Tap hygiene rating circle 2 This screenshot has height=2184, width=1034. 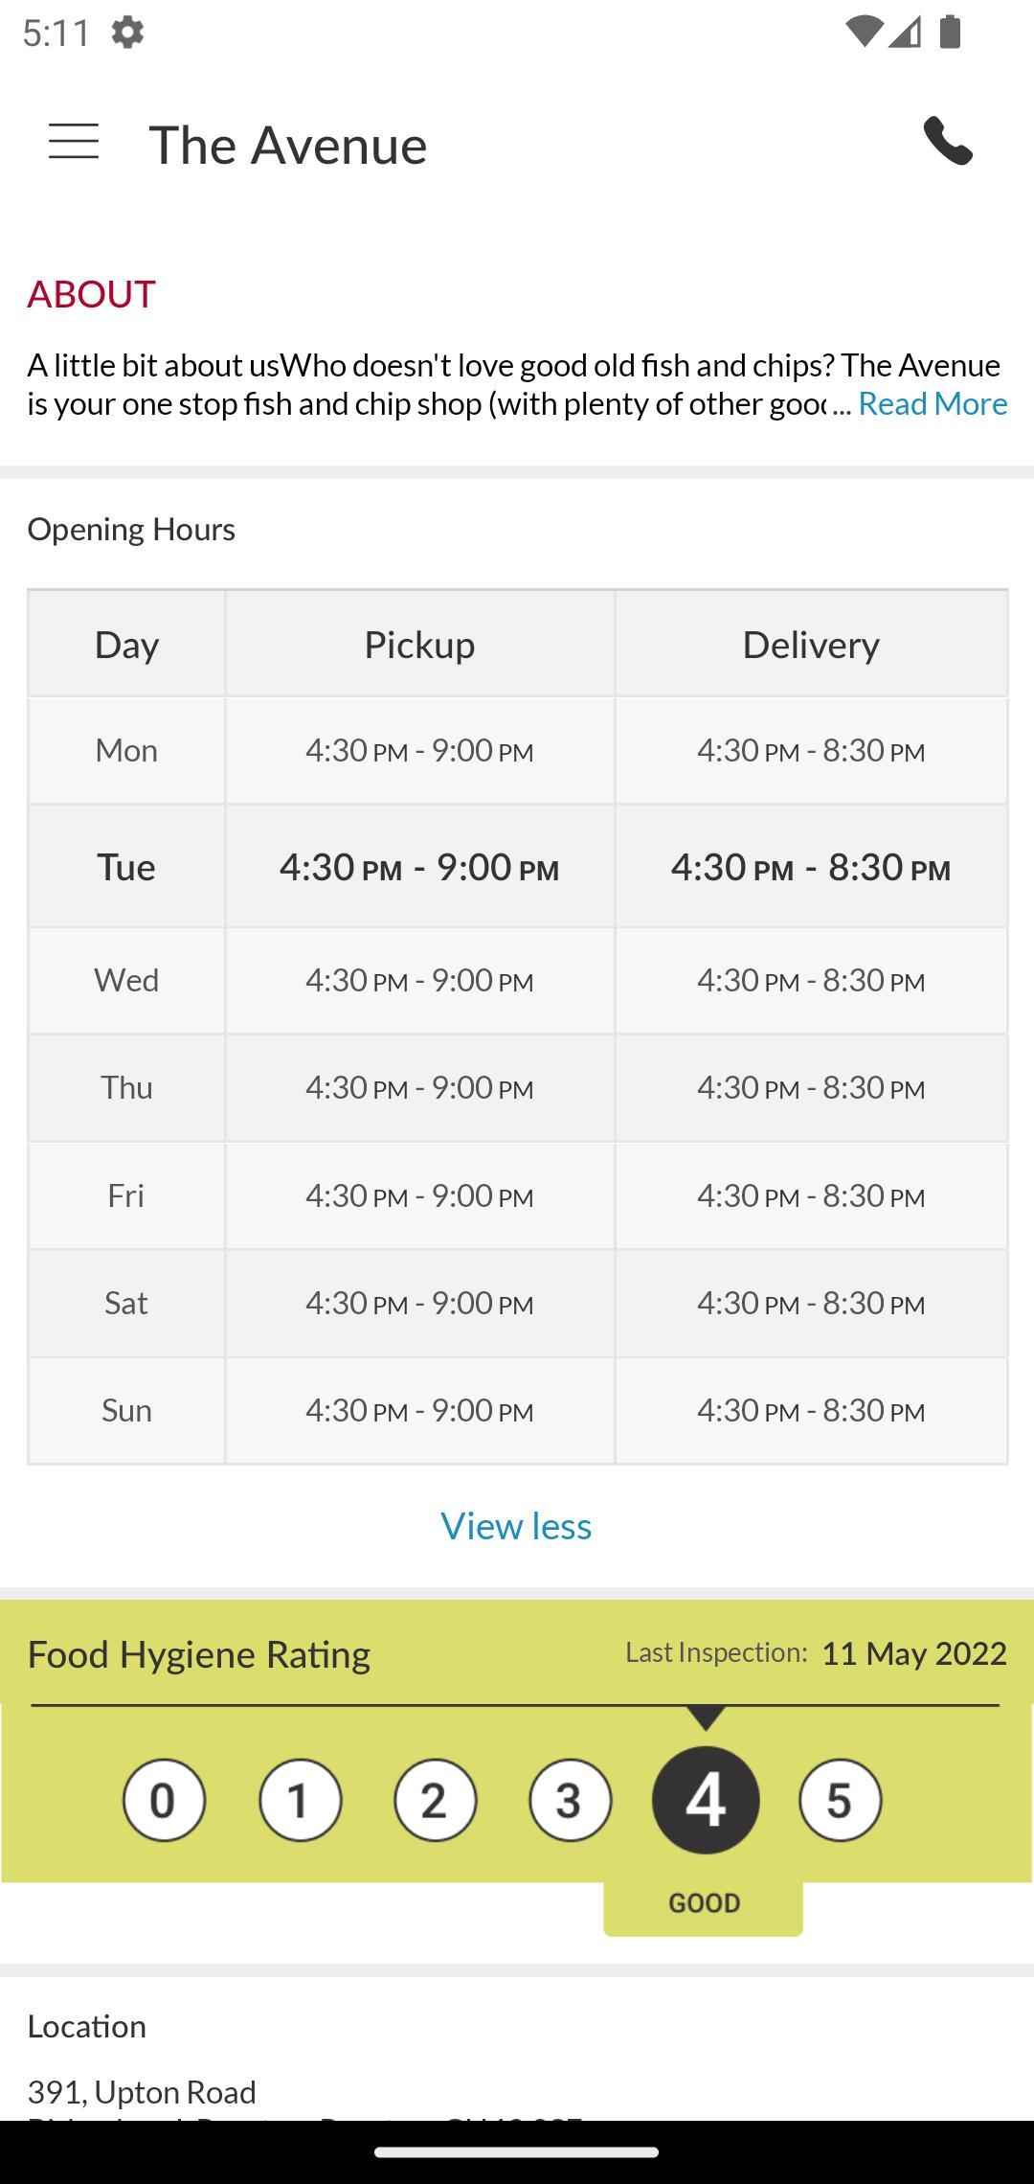(435, 1801)
